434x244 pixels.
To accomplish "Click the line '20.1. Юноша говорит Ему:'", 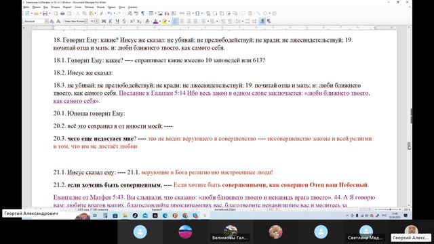I will [x=89, y=113].
